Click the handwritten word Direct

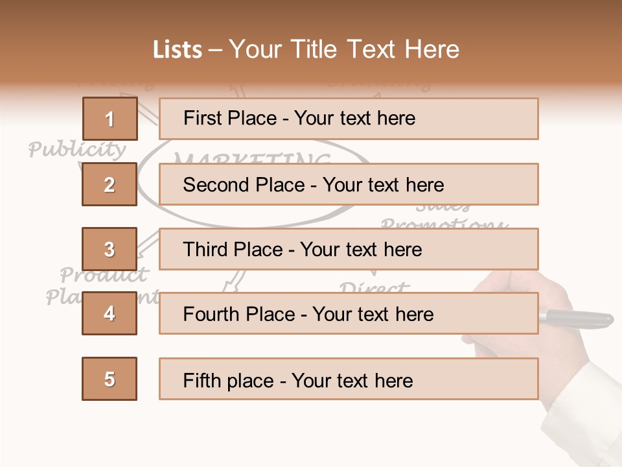tap(374, 287)
